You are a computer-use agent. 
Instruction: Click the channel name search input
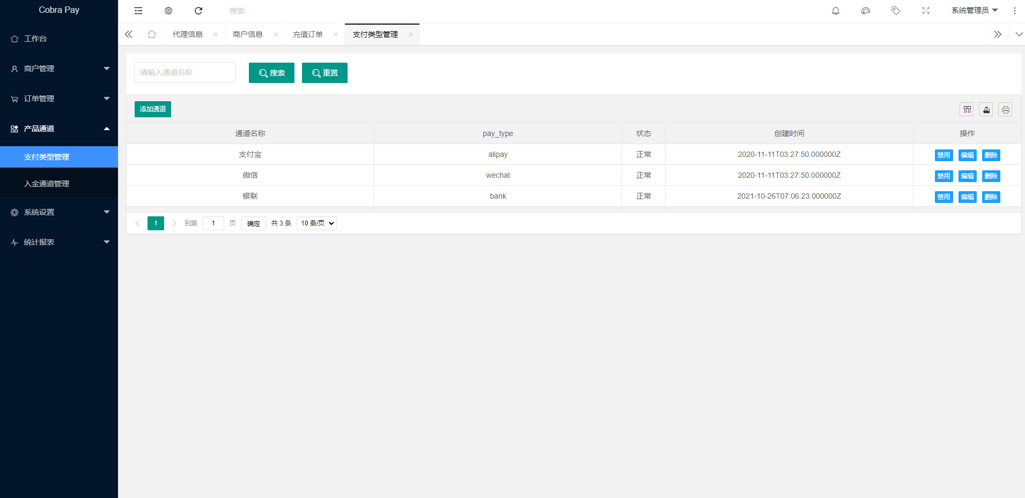coord(185,72)
